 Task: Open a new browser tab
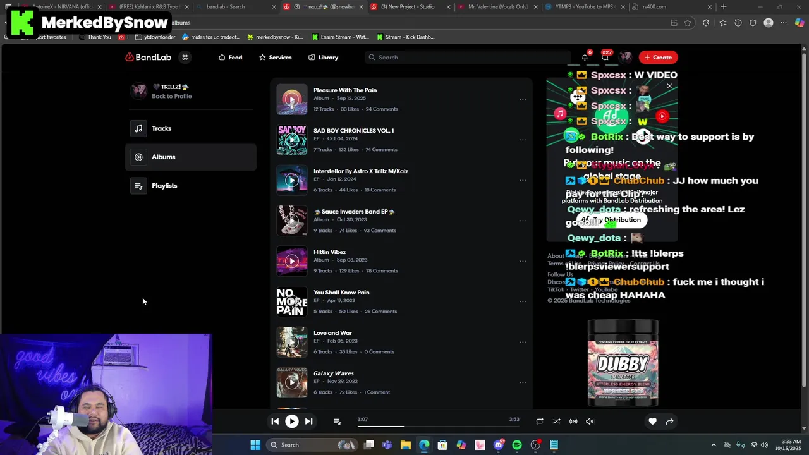[x=724, y=7]
